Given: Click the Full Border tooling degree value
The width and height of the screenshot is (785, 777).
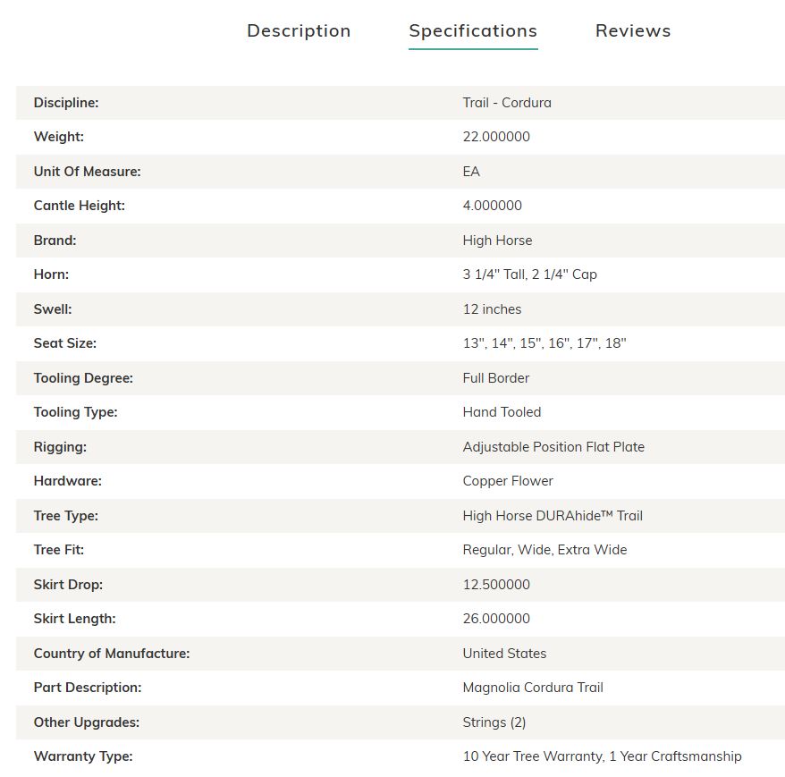Looking at the screenshot, I should 495,378.
